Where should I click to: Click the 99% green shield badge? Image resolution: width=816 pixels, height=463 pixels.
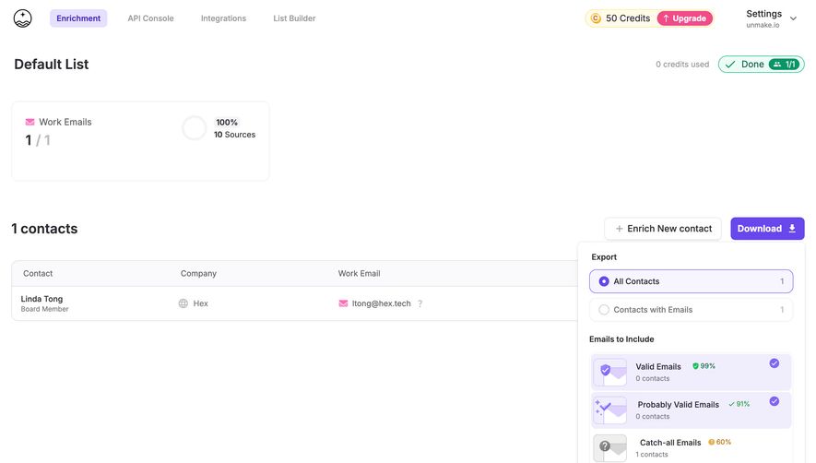click(x=704, y=366)
